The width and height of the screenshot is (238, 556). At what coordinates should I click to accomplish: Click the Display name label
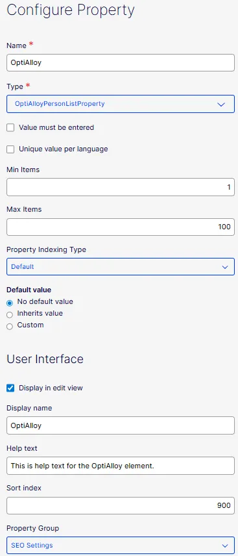tap(29, 408)
